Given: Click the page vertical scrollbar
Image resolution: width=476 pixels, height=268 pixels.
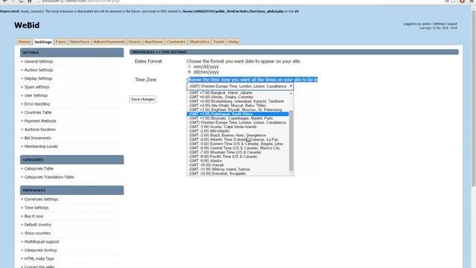Looking at the screenshot, I should [x=473, y=98].
